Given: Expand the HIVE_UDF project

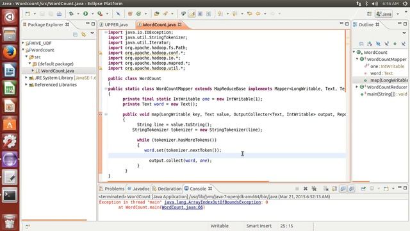Looking at the screenshot, I should pos(23,43).
